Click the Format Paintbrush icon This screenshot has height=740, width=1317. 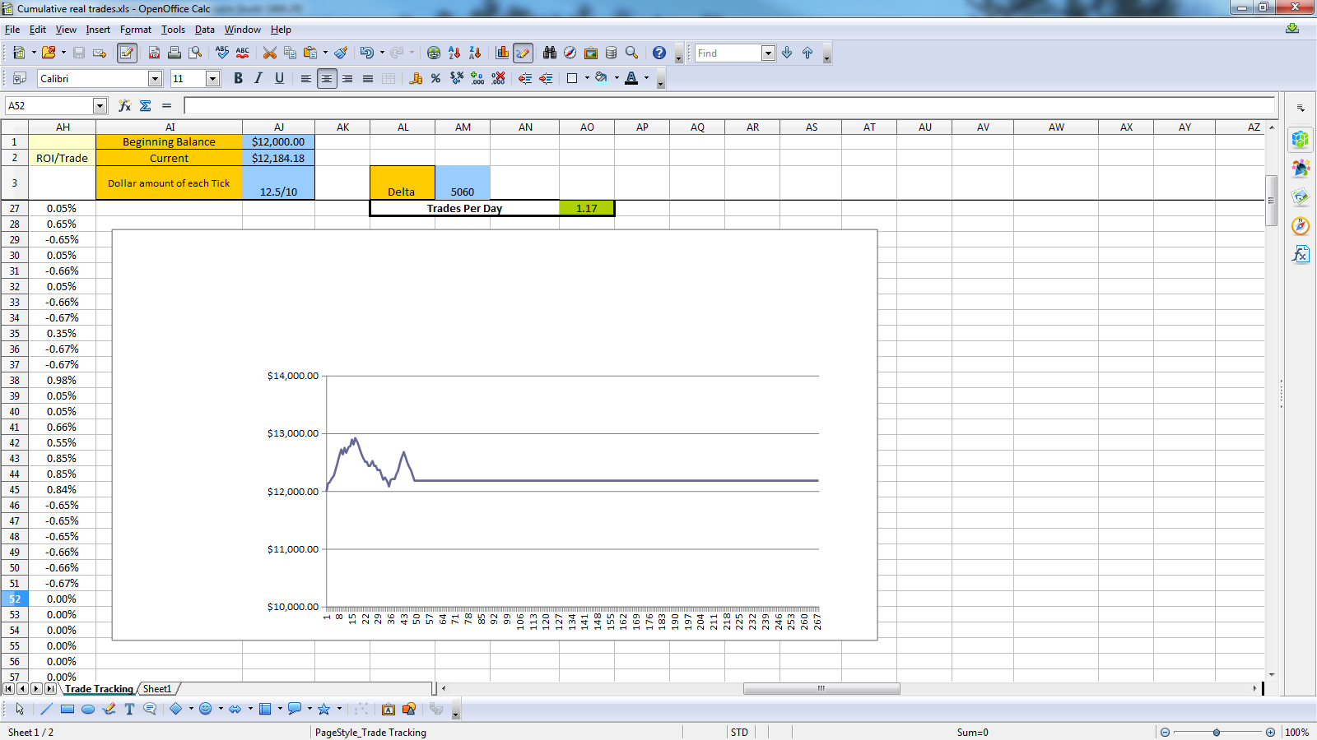click(341, 53)
